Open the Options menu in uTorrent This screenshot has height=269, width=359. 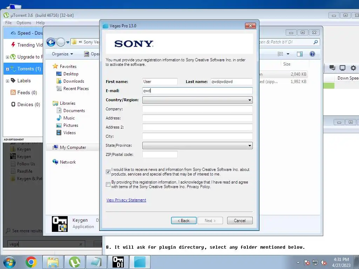pos(24,23)
